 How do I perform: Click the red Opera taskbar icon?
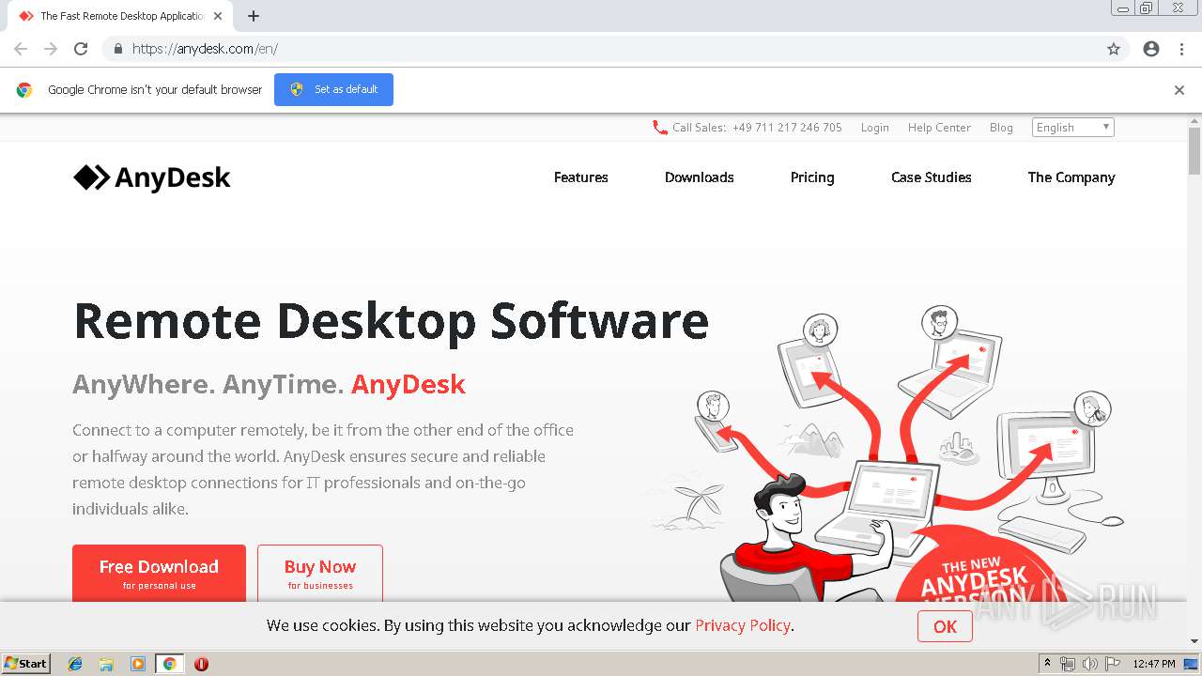[x=201, y=664]
